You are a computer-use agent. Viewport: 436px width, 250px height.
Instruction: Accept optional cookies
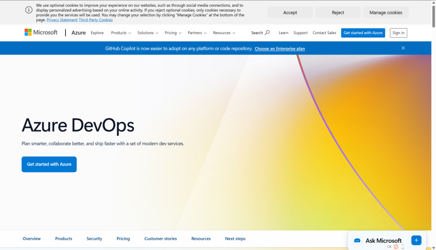pos(290,12)
